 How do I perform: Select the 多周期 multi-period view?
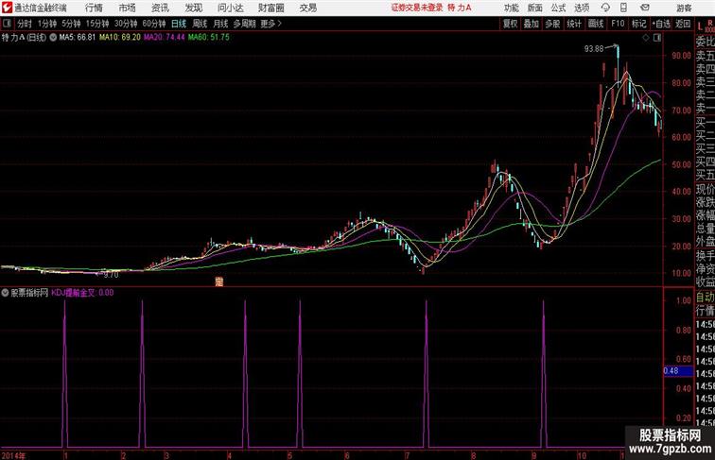pyautogui.click(x=245, y=24)
